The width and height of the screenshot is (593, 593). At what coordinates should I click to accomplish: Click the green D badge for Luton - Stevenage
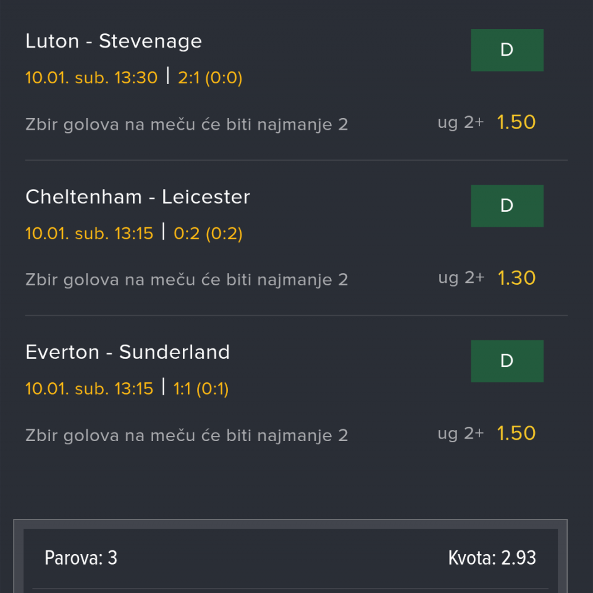(x=507, y=50)
